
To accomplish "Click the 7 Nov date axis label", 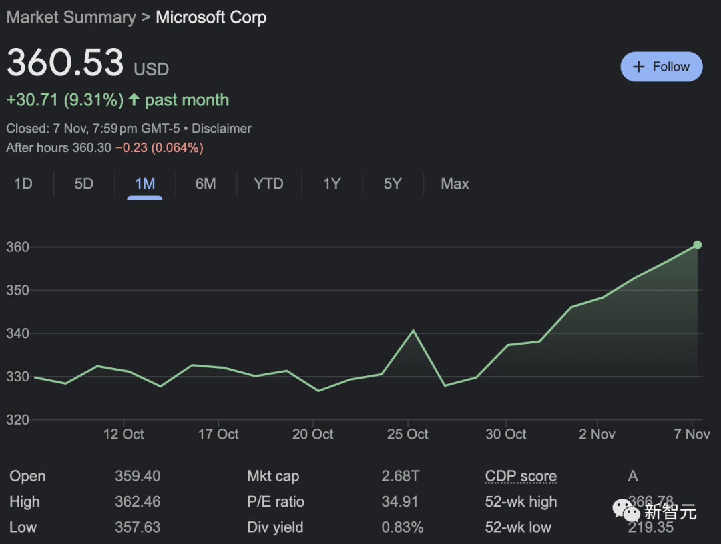I will (692, 434).
